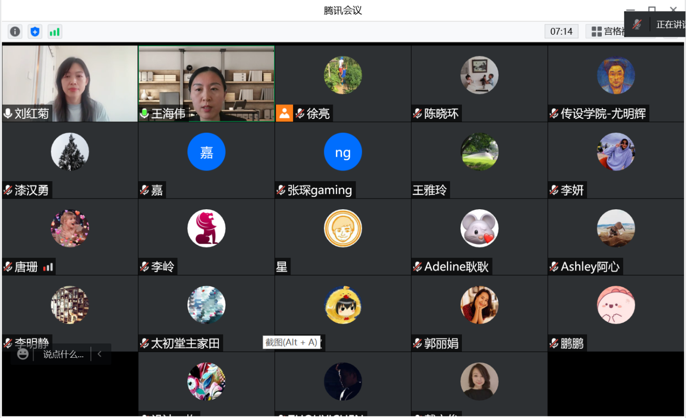The width and height of the screenshot is (686, 418).
Task: Click Adeline耿耿's mouse avatar
Action: (479, 228)
